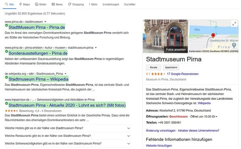
Task: Click Änderung vorschlagen link
Action: tap(161, 131)
